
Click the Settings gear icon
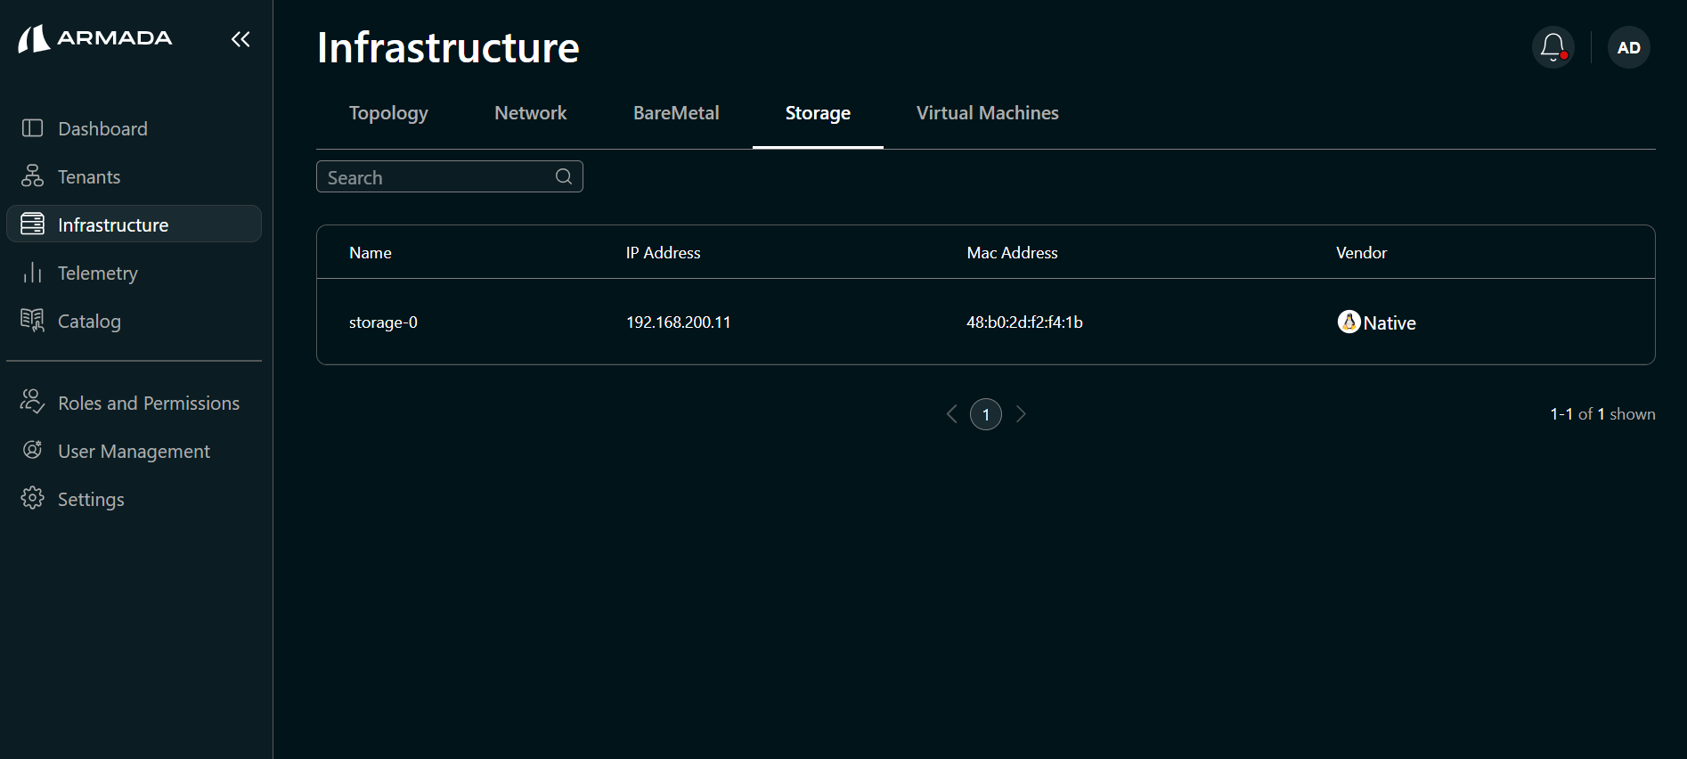tap(32, 498)
